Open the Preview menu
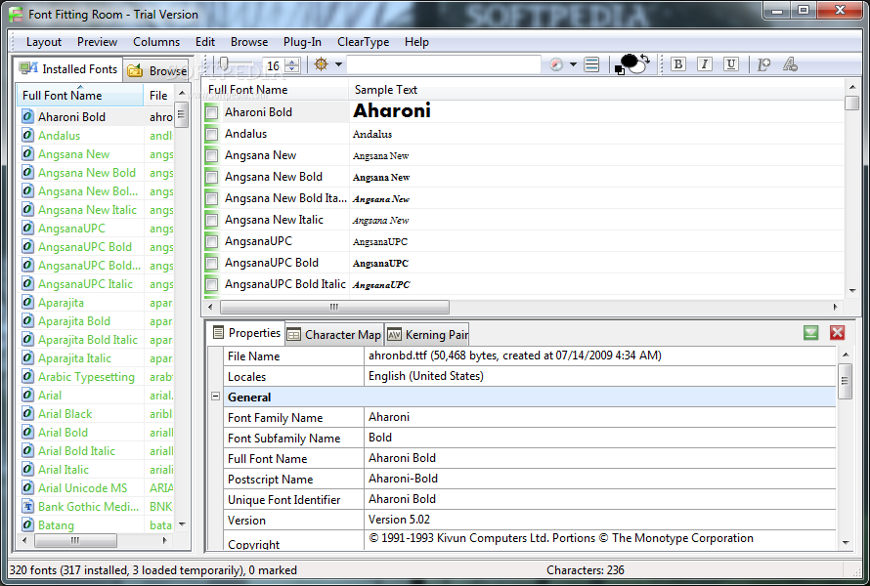 click(97, 42)
